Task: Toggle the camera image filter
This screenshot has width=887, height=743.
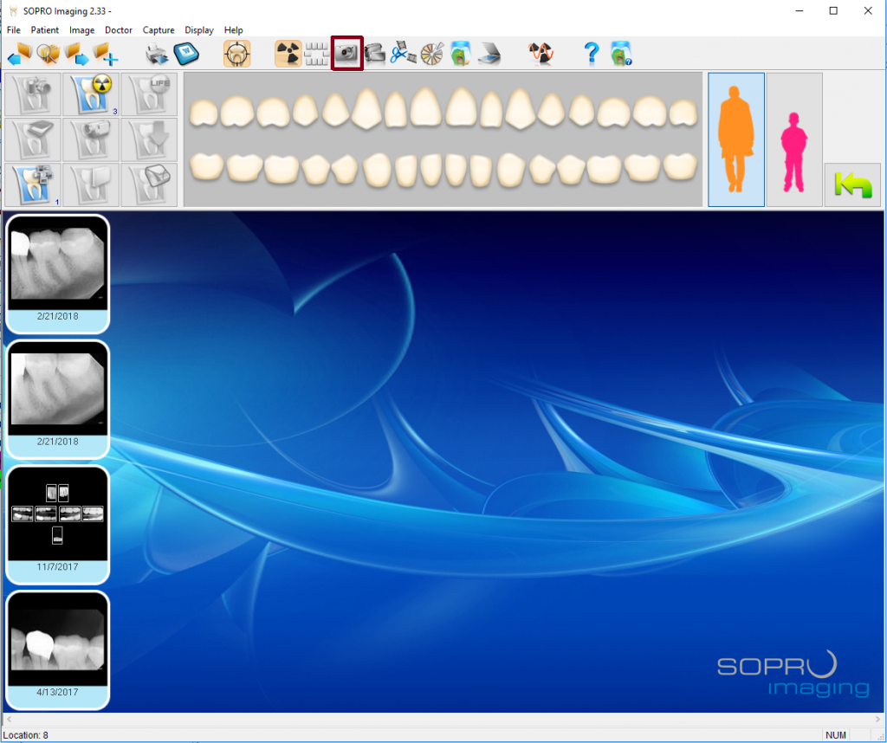Action: point(33,94)
